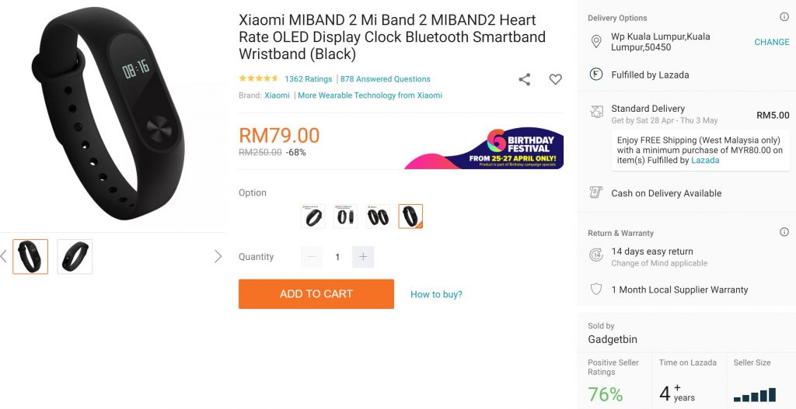Screen dimensions: 796x409
Task: Select the second product image thumbnail
Action: (75, 257)
